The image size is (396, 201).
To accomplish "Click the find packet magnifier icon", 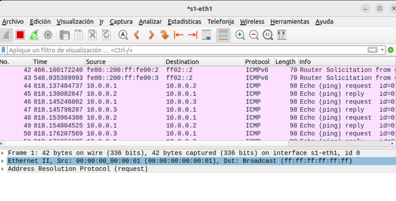I will pos(123,35).
